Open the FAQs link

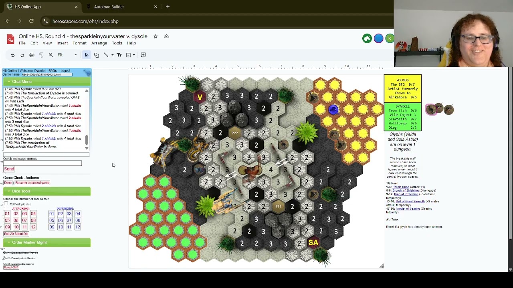pos(53,71)
